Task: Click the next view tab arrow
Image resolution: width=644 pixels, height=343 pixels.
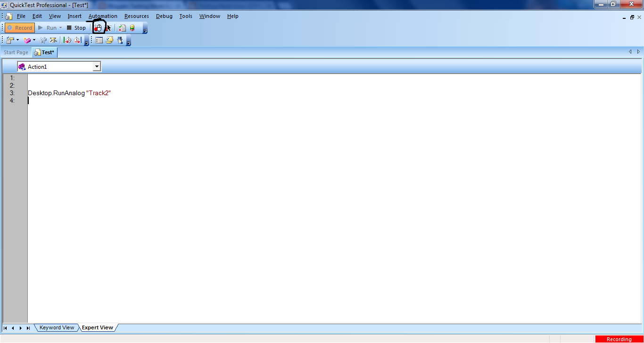Action: [x=20, y=328]
